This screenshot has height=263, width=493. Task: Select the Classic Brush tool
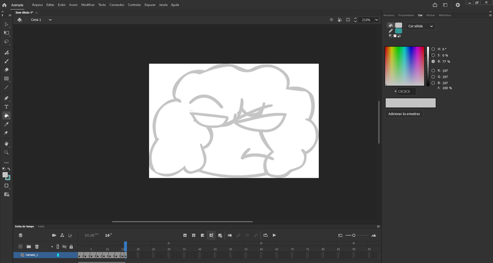coord(6,61)
